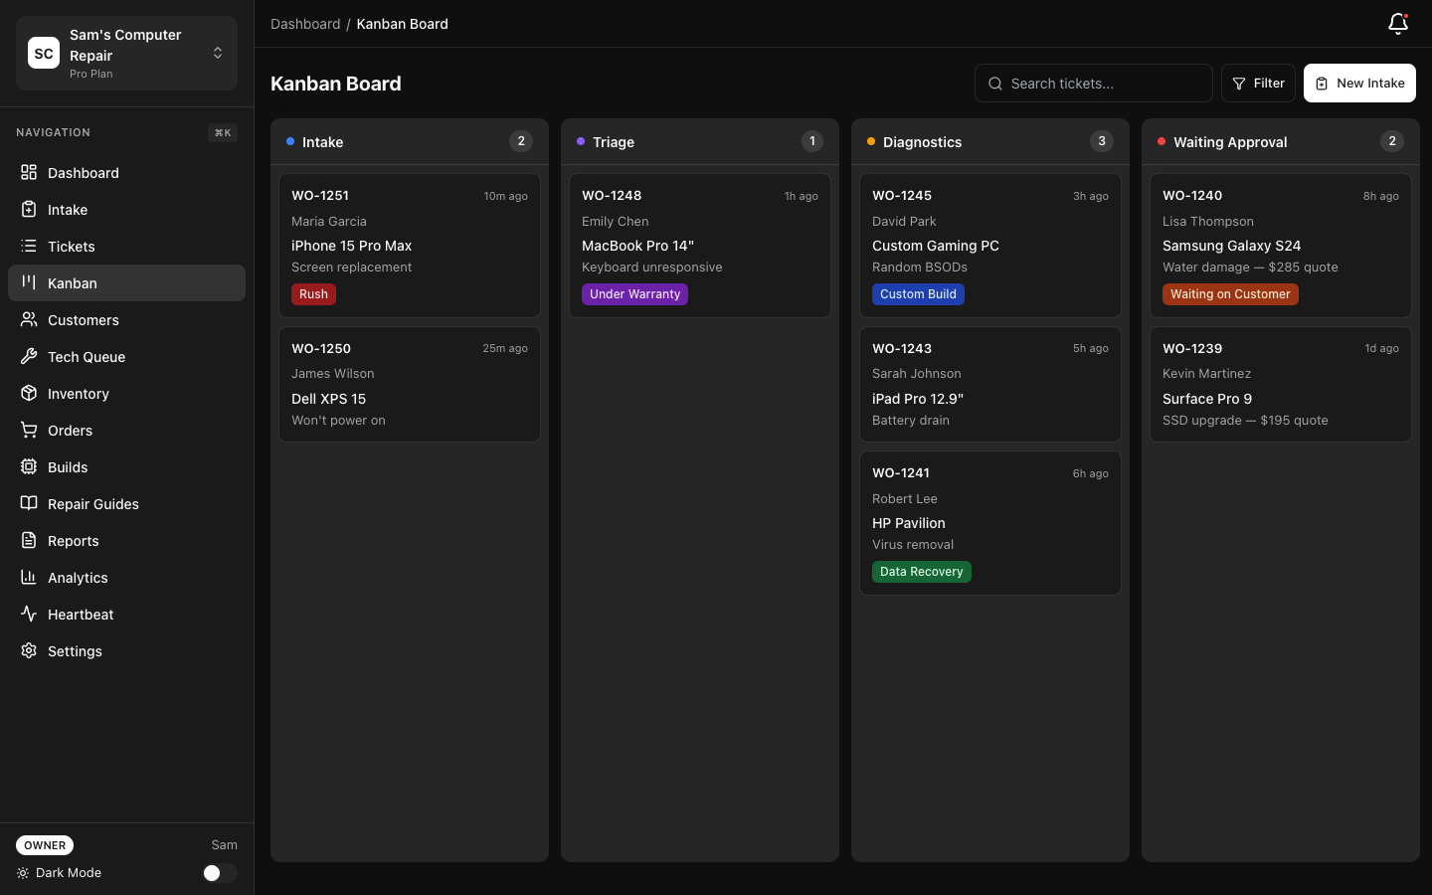Expand the Sam's Computer Repair workspace switcher

126,53
